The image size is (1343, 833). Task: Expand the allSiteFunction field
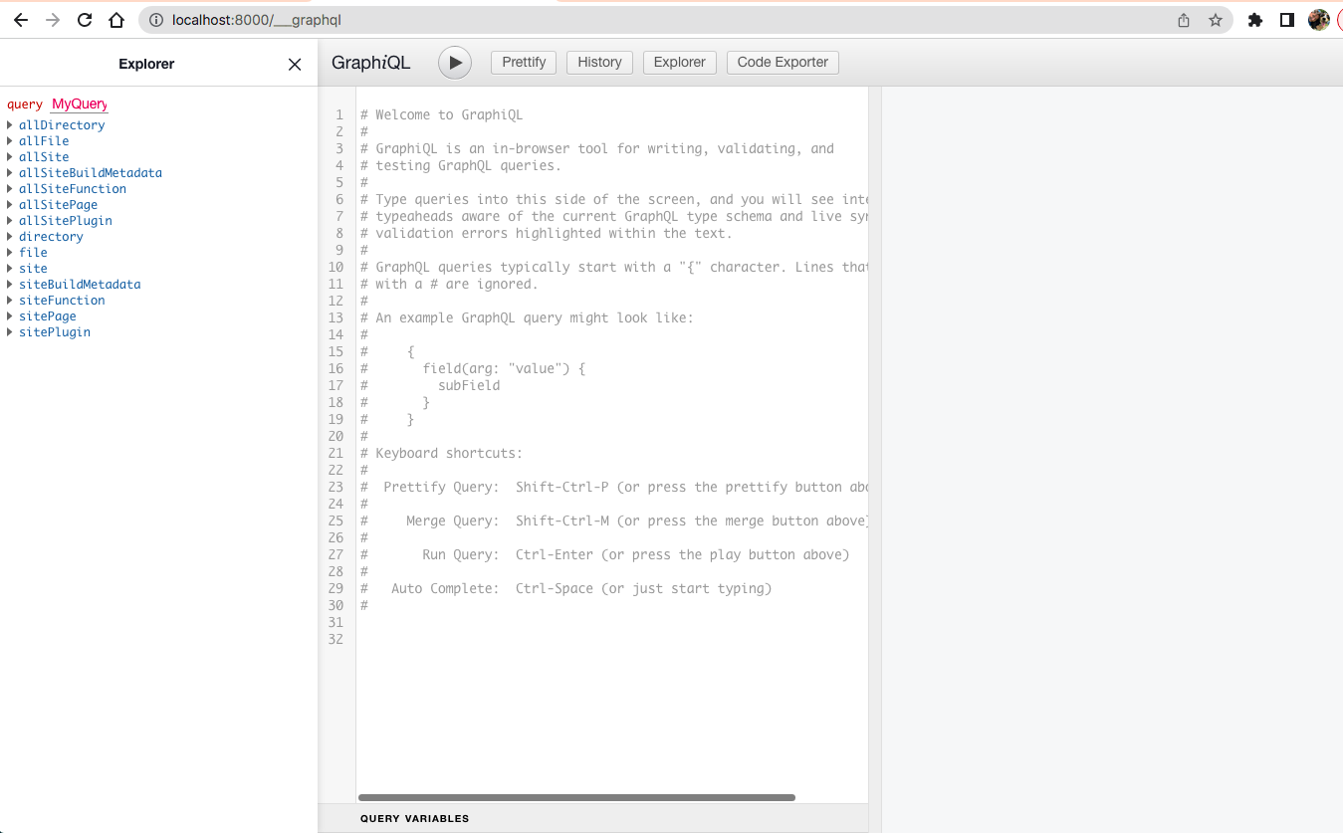click(x=72, y=189)
